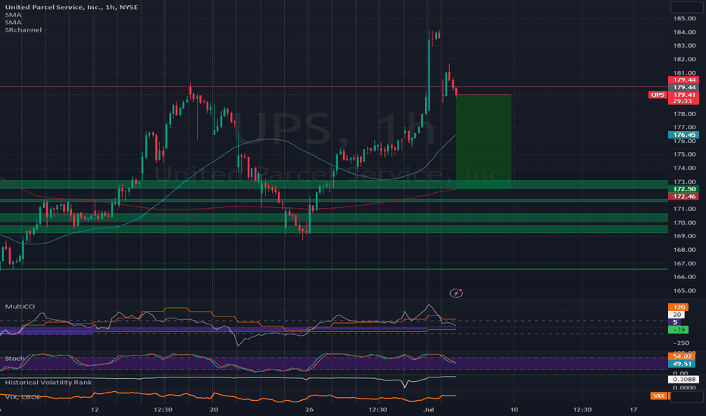Viewport: 706px width, 416px height.
Task: Click the '10' date label on time axis
Action: tap(514, 409)
